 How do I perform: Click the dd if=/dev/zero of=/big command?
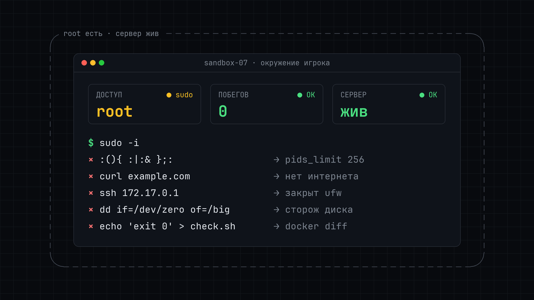pyautogui.click(x=165, y=210)
